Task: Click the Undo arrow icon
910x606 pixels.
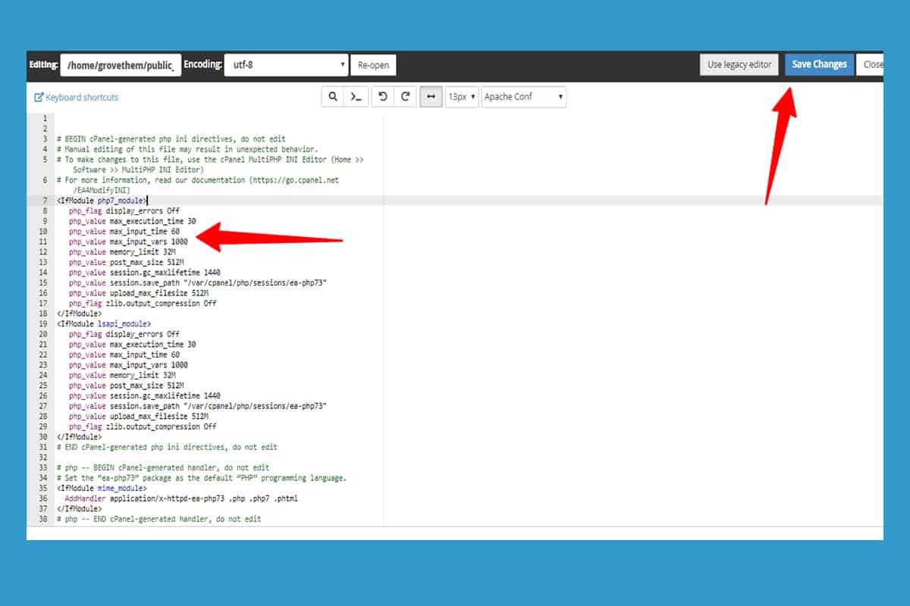Action: click(383, 97)
